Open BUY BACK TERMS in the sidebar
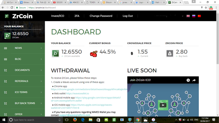 22,103
